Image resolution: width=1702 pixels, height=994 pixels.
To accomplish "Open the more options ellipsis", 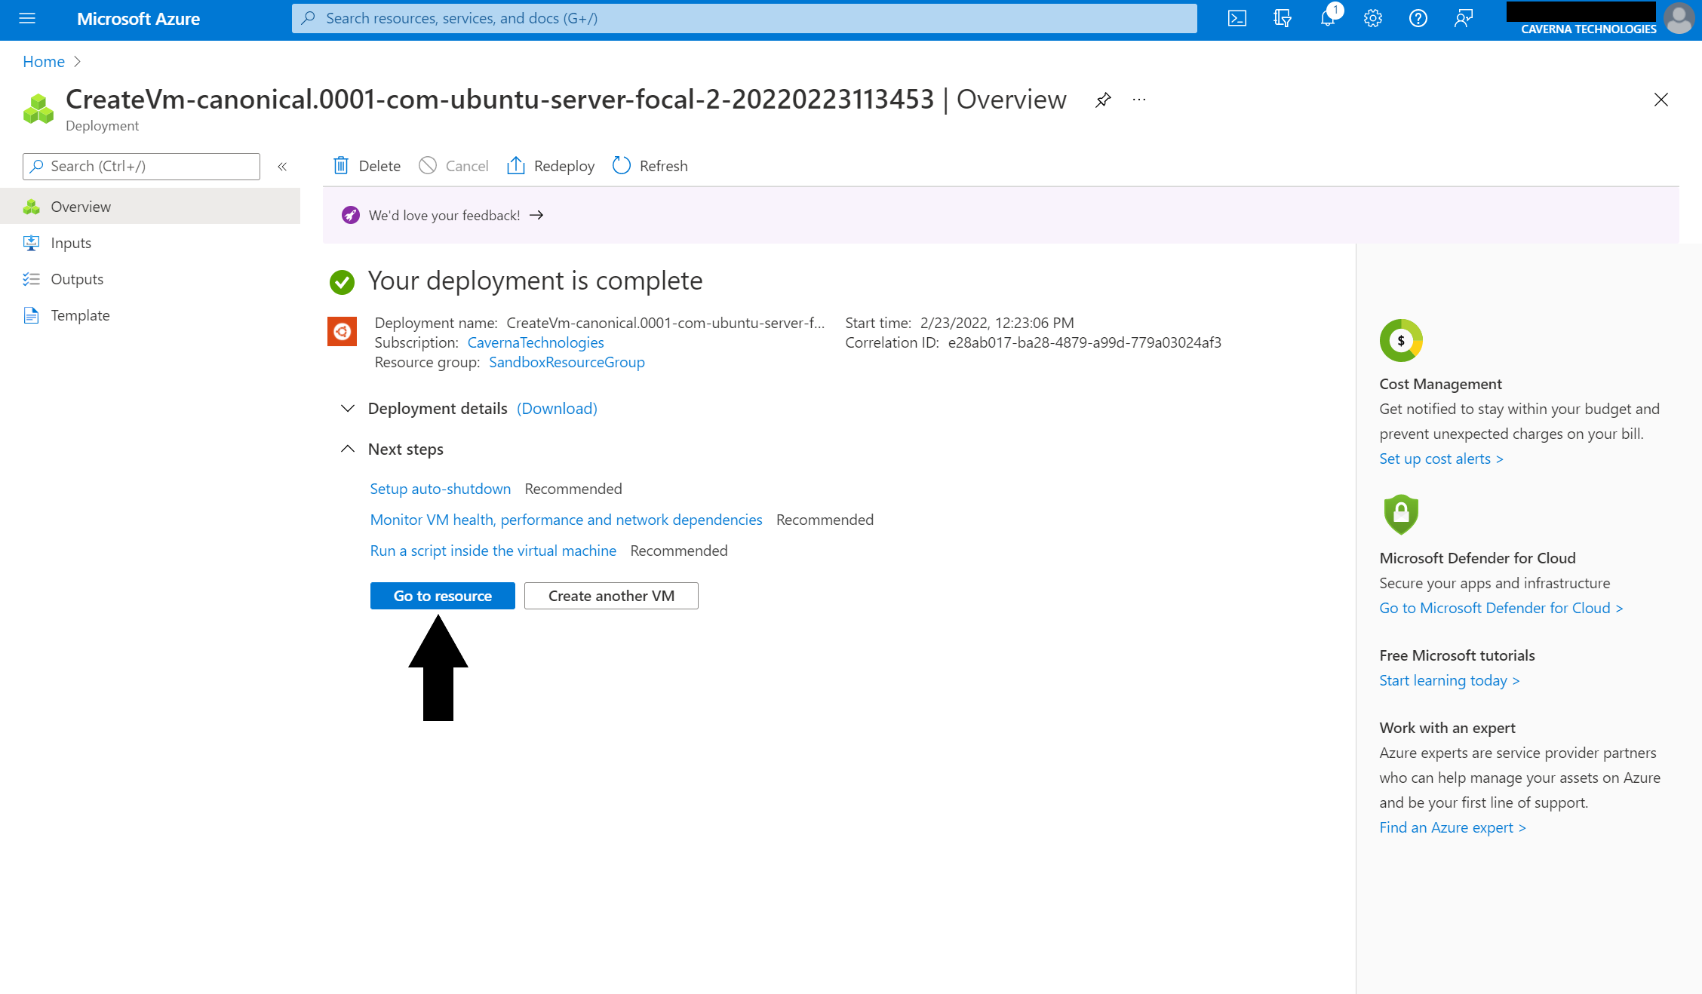I will 1139,100.
